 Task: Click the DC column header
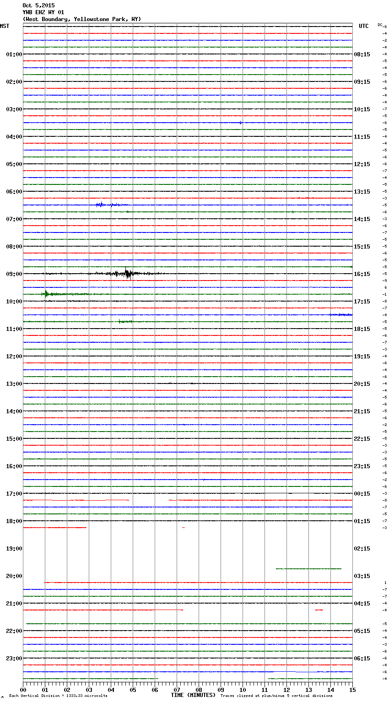coord(380,25)
